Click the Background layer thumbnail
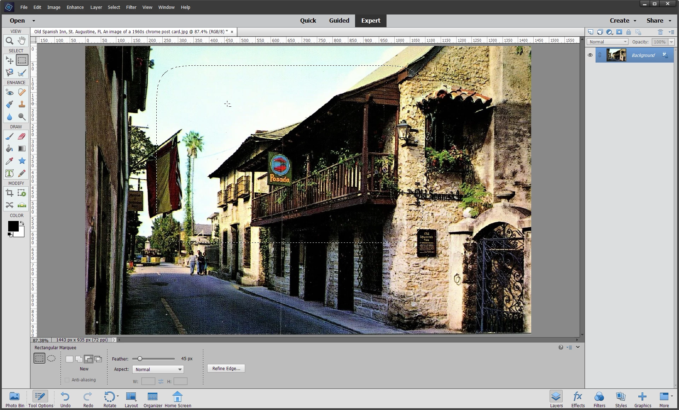679x410 pixels. pos(616,55)
